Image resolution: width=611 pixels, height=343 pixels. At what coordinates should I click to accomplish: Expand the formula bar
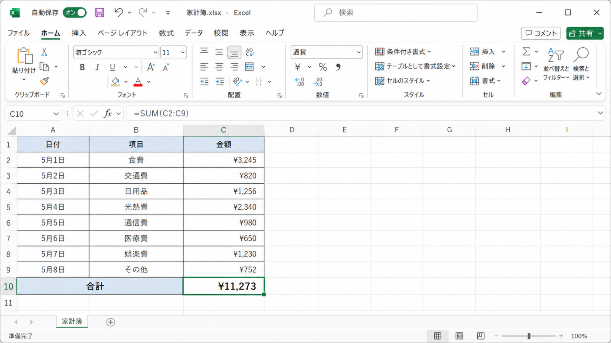point(600,113)
